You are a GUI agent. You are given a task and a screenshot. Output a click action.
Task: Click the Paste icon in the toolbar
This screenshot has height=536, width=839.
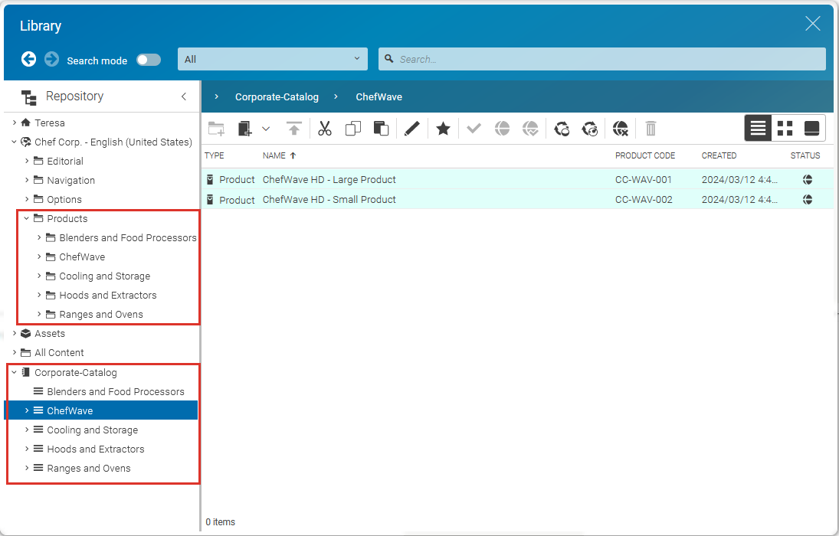(381, 128)
